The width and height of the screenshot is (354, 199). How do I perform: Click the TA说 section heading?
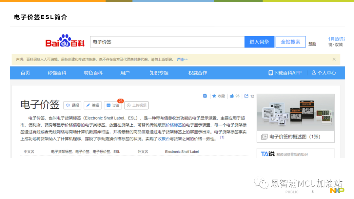click(268, 154)
